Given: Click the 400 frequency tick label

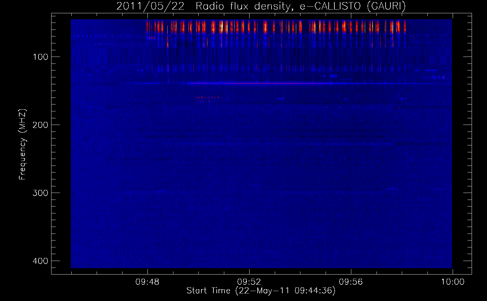Looking at the screenshot, I should click(40, 261).
